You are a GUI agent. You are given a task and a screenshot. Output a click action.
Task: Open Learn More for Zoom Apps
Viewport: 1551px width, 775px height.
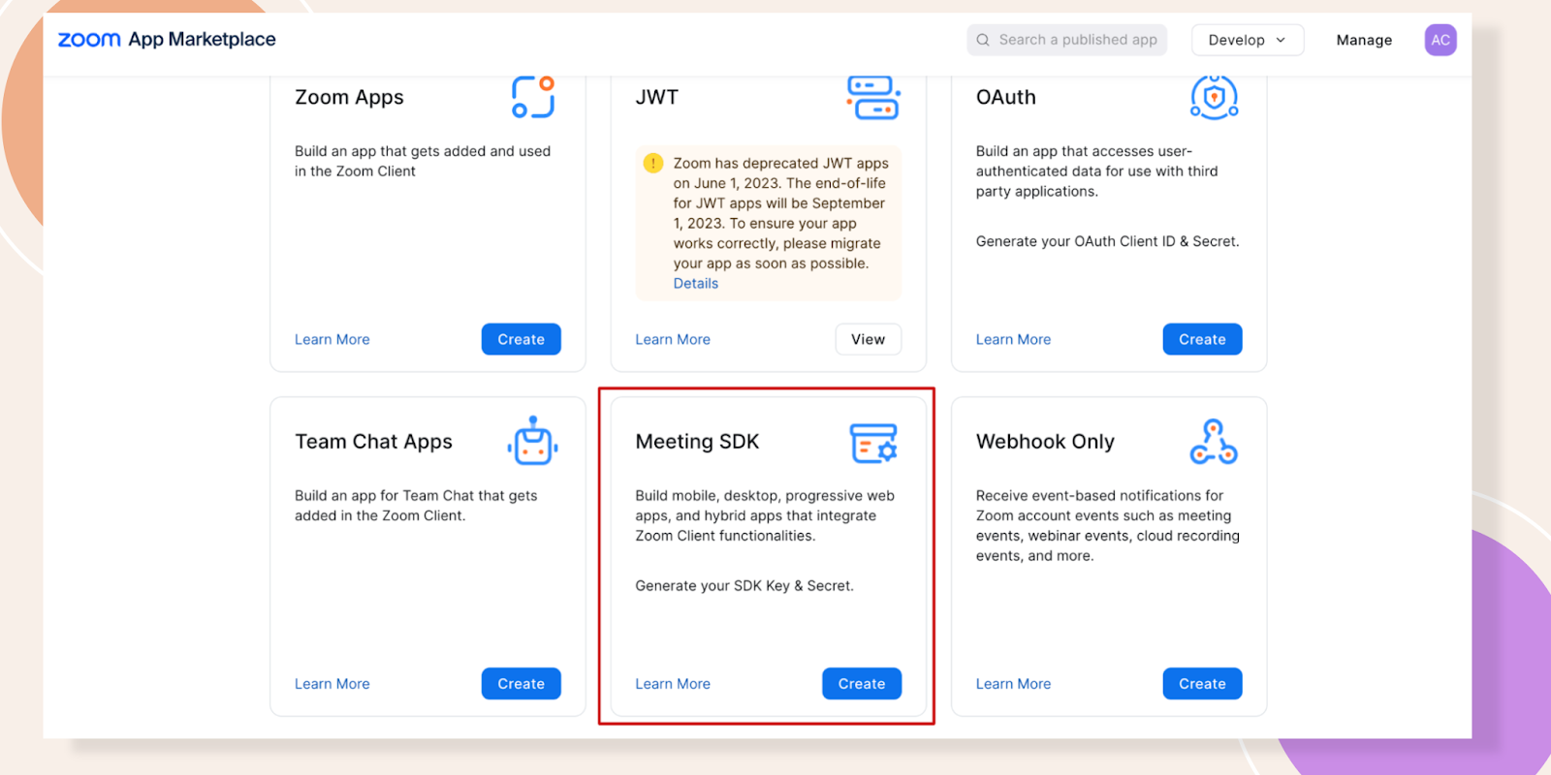pyautogui.click(x=332, y=340)
